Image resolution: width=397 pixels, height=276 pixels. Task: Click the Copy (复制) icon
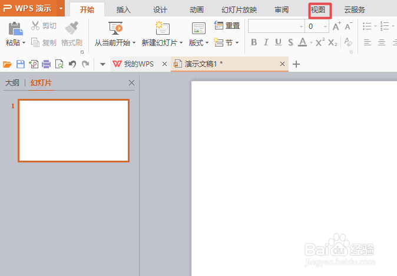[x=35, y=42]
